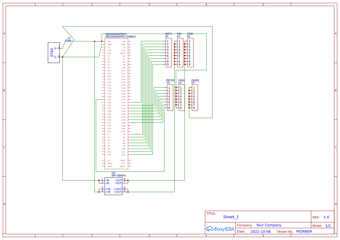Image resolution: width=340 pixels, height=240 pixels.
Task: Click the D32 pin label
Action: (123, 102)
